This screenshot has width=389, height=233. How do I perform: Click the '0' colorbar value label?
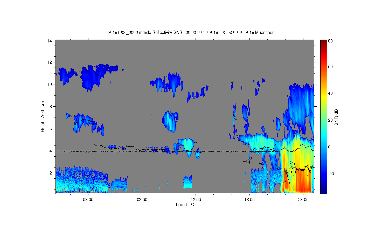point(329,147)
